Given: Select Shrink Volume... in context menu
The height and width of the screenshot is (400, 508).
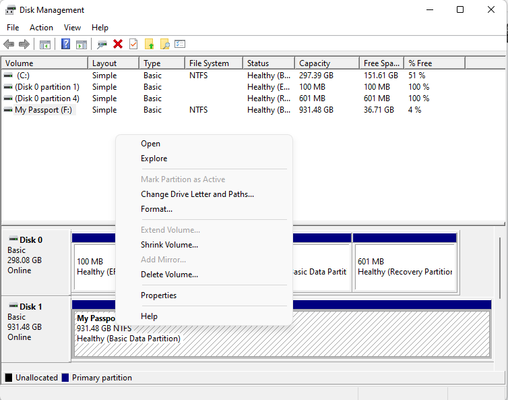Looking at the screenshot, I should click(204, 245).
